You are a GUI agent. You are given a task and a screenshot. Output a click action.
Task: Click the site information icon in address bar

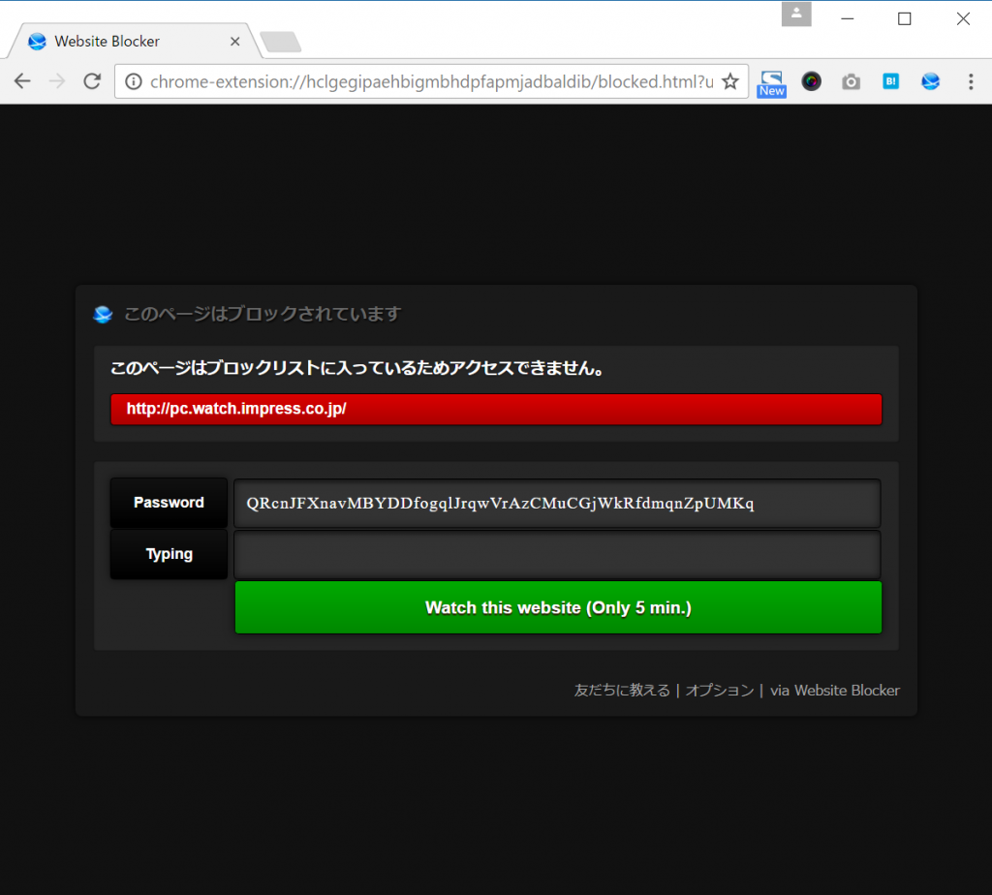click(134, 81)
